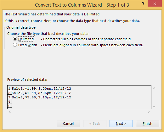
Task: Click the preview scroll down arrow
Action: (x=154, y=107)
